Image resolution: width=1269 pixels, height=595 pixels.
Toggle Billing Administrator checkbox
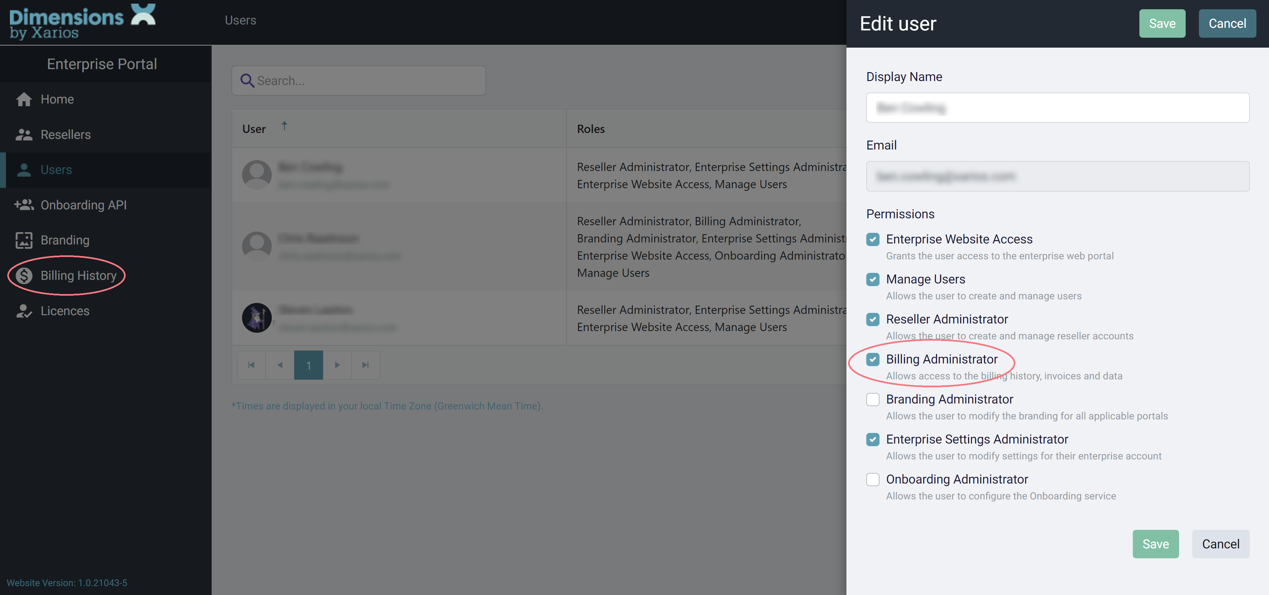tap(873, 359)
